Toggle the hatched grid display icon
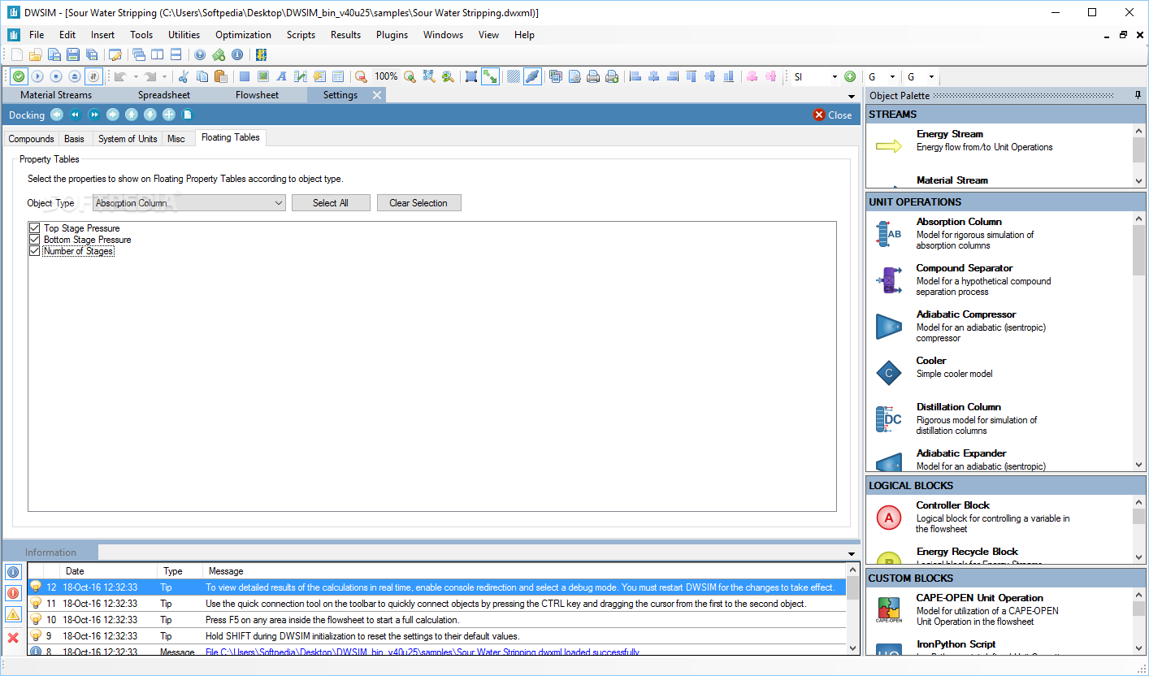Image resolution: width=1149 pixels, height=676 pixels. (514, 76)
